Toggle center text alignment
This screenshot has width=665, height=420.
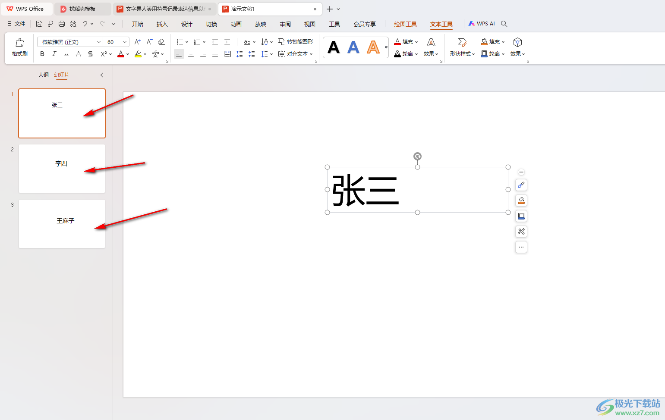(x=191, y=54)
